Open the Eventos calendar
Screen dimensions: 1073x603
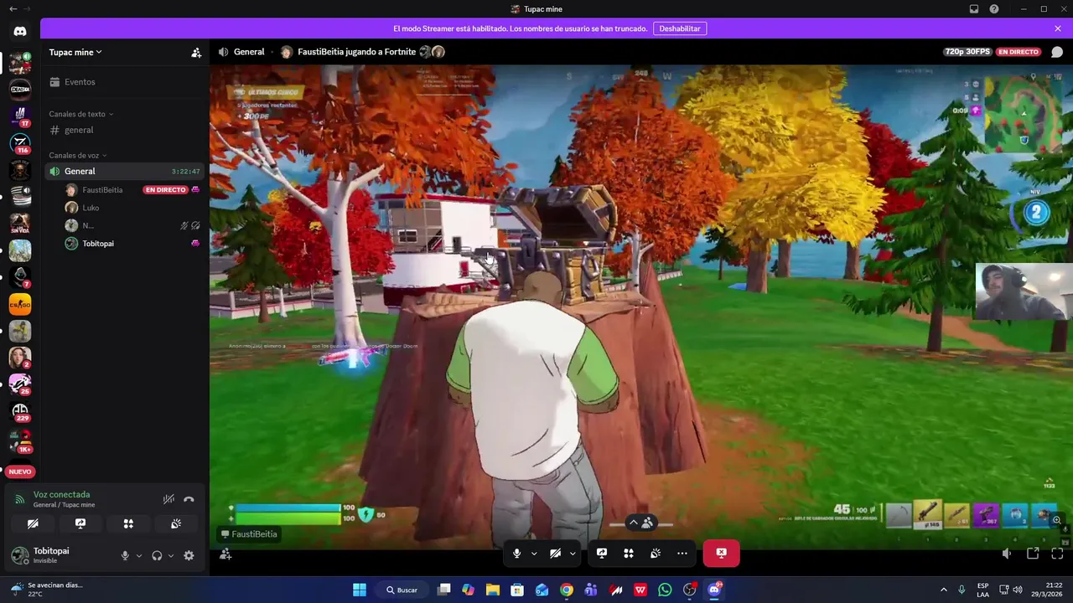[126, 82]
